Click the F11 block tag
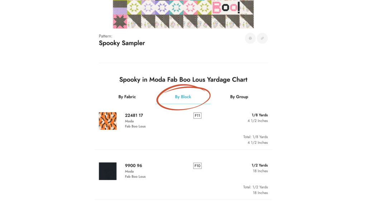This screenshot has height=206, width=367. click(197, 116)
